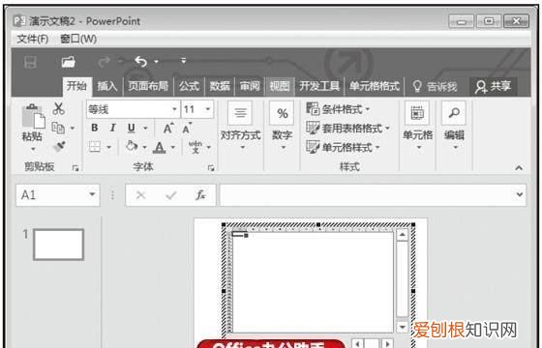Select the Home (开始) tab
This screenshot has width=542, height=348.
tap(76, 86)
